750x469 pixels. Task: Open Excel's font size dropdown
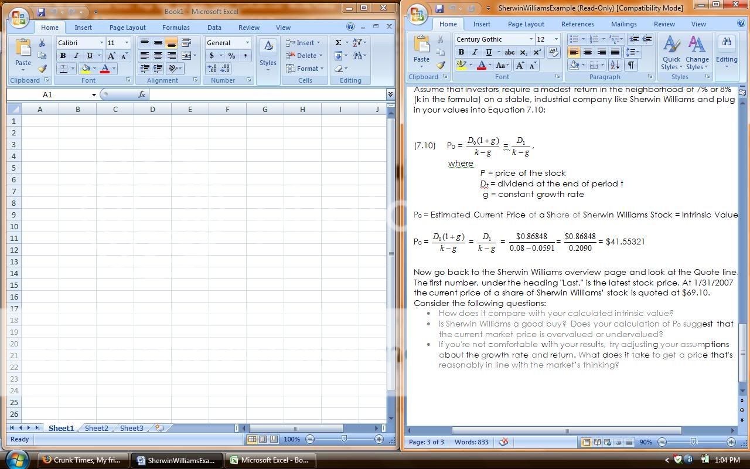[127, 43]
